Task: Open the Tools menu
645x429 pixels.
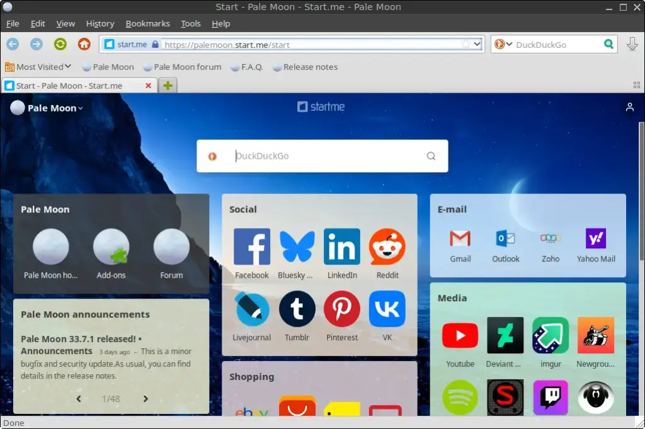Action: (190, 23)
